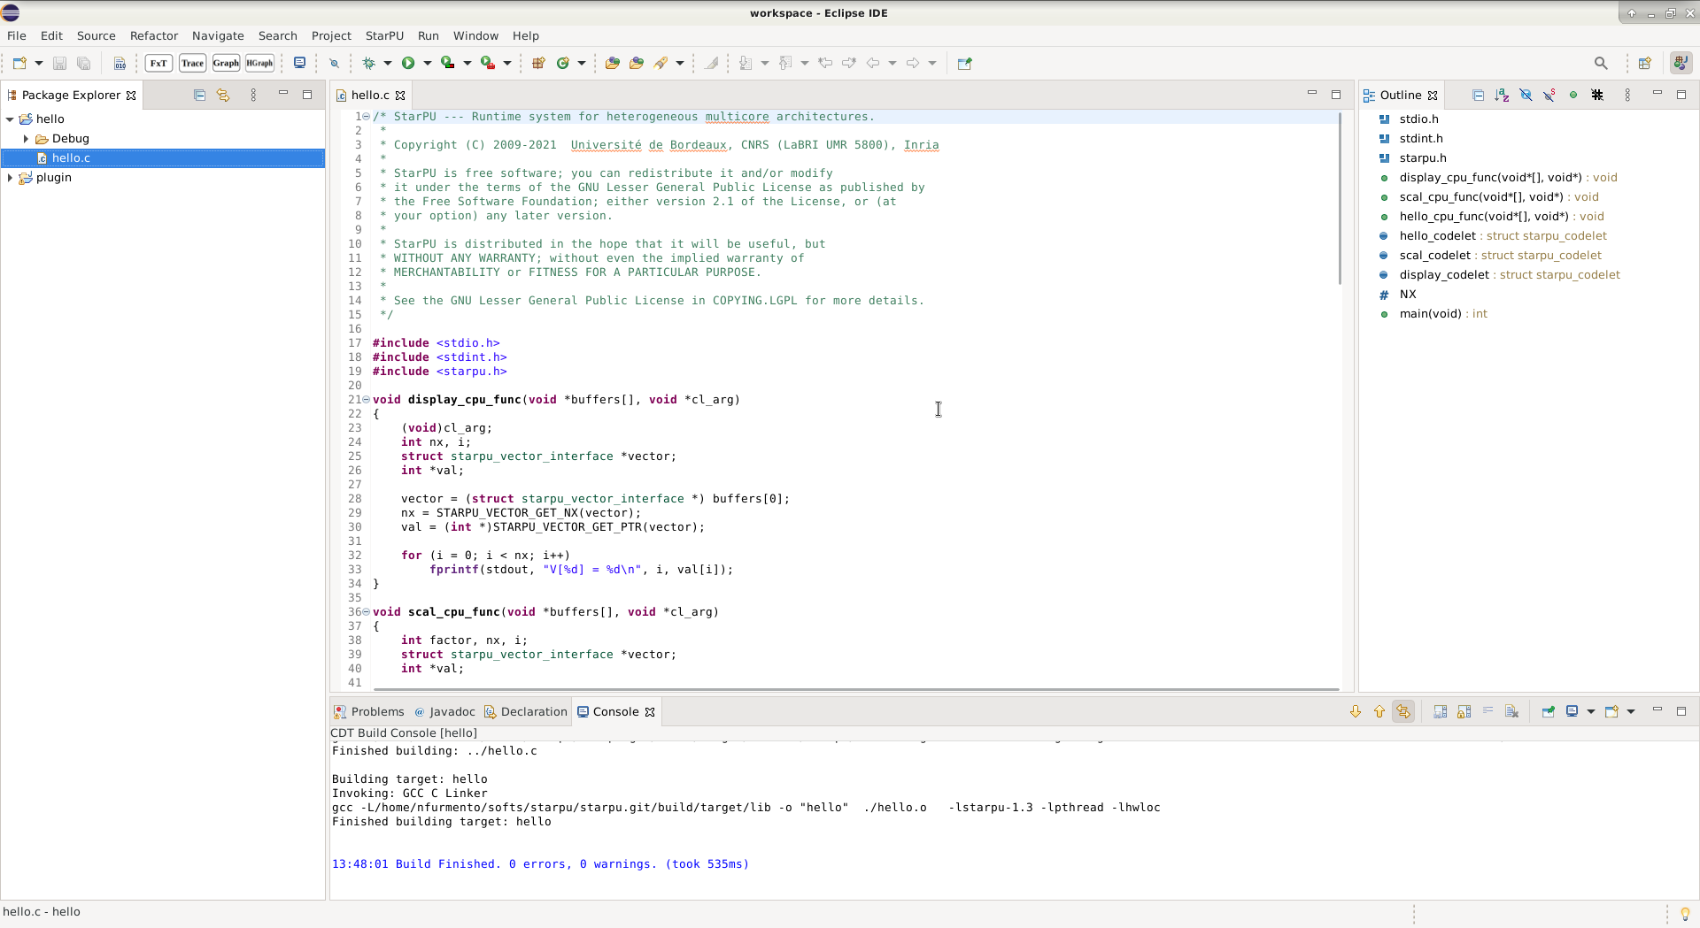Switch to the Declaration tab
Viewport: 1700px width, 928px height.
click(525, 711)
